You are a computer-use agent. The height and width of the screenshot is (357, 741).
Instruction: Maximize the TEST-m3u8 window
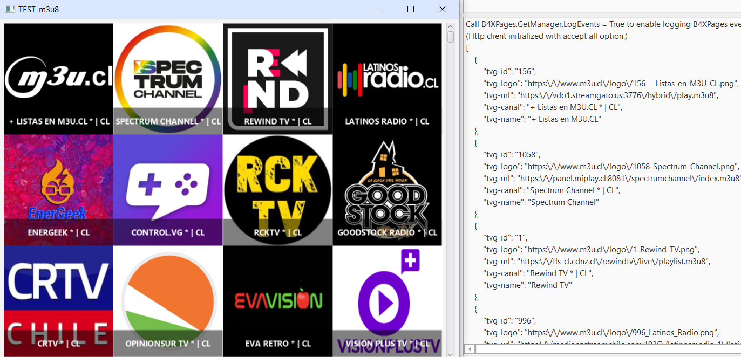point(410,9)
